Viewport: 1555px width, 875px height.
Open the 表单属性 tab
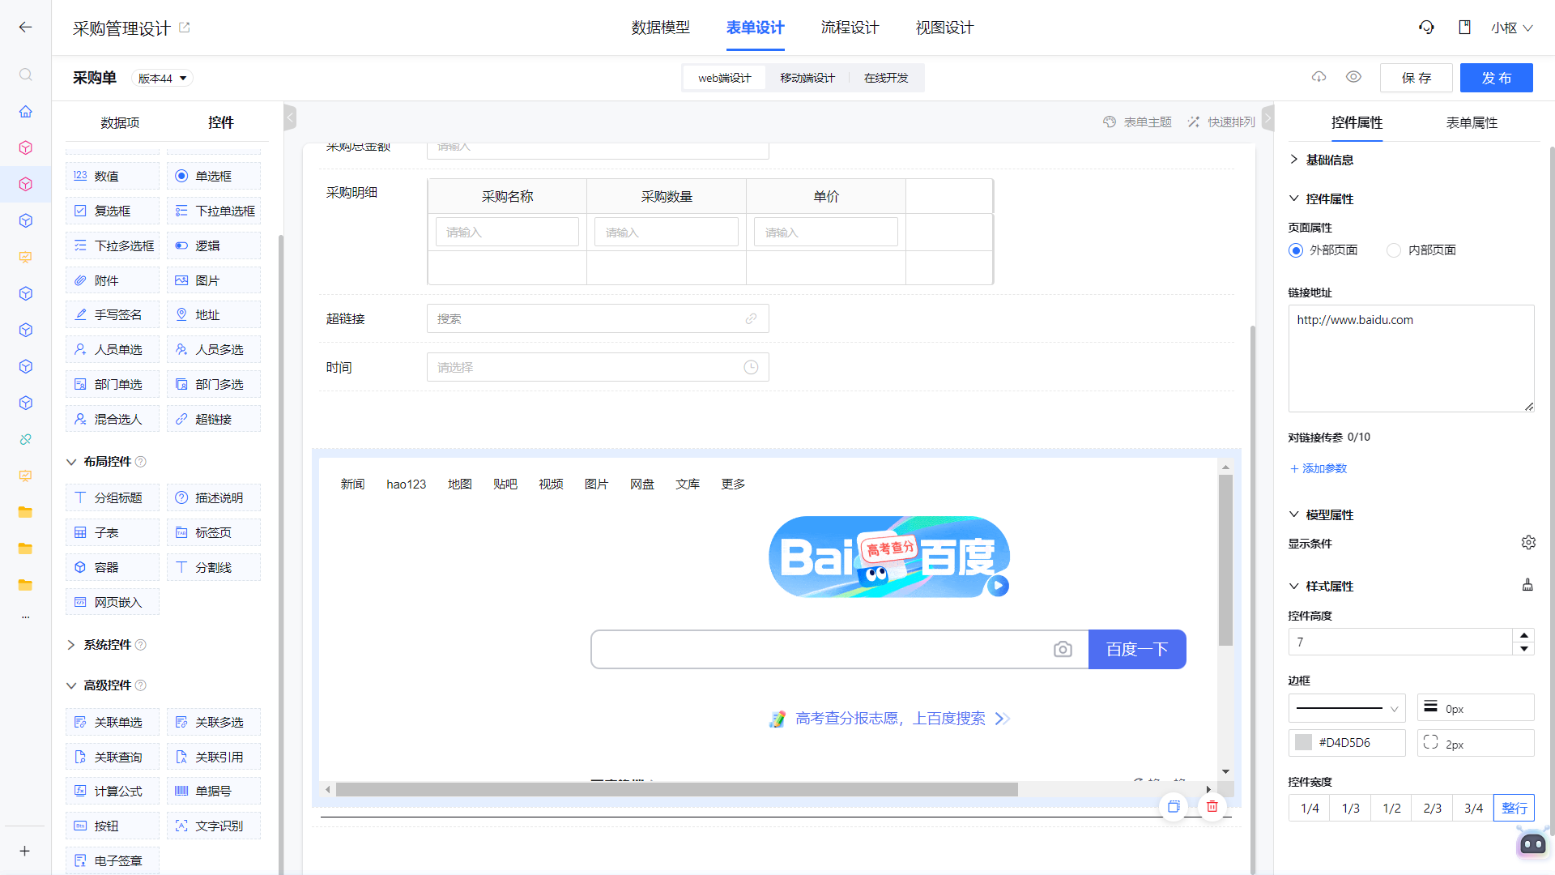[1472, 122]
